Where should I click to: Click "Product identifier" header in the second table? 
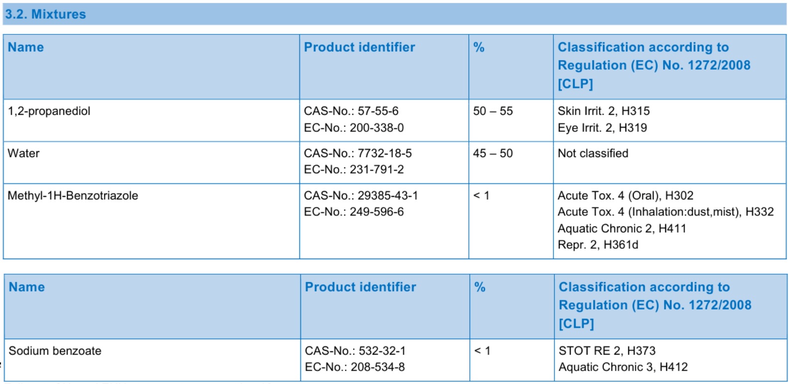click(x=360, y=287)
